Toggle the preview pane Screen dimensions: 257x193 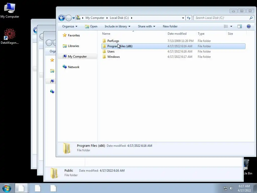click(x=240, y=26)
